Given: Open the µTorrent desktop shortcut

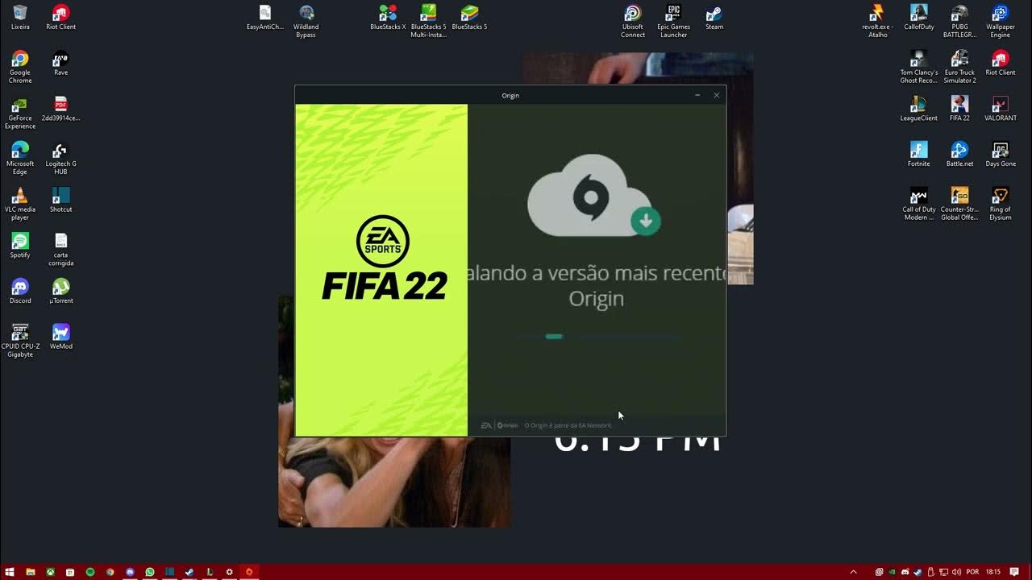Looking at the screenshot, I should coord(60,292).
